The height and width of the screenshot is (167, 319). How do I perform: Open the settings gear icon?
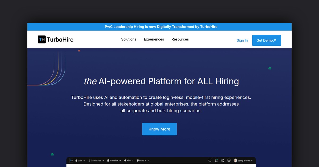(223, 161)
